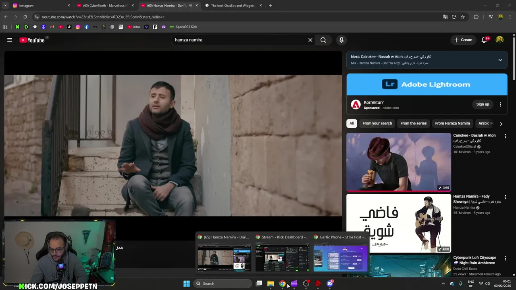Open the Chrome extensions puzzle icon
The image size is (516, 290).
476,17
